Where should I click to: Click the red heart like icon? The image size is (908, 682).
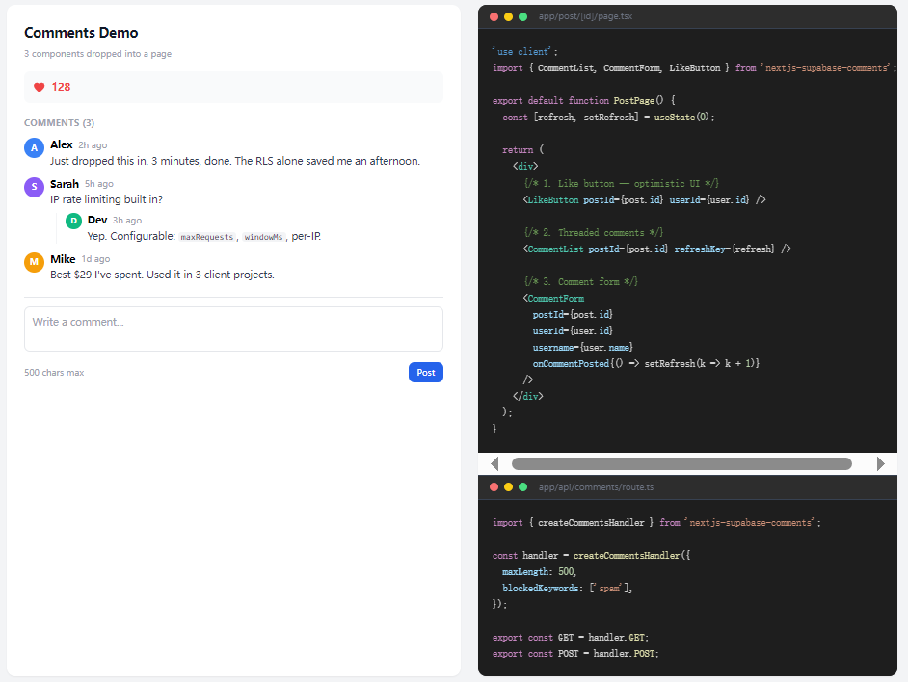[39, 87]
